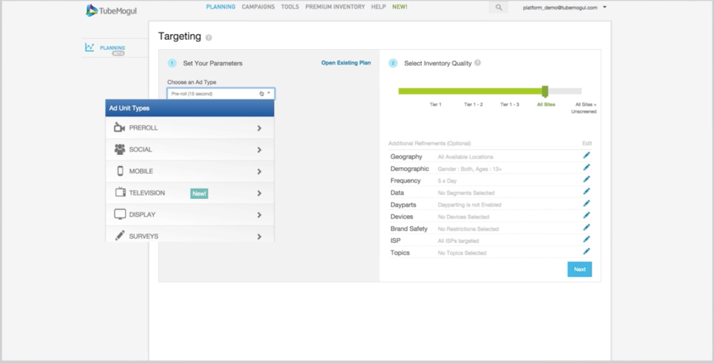Viewport: 714px width, 363px height.
Task: Click 'No Devices Selected' value
Action: click(x=463, y=217)
